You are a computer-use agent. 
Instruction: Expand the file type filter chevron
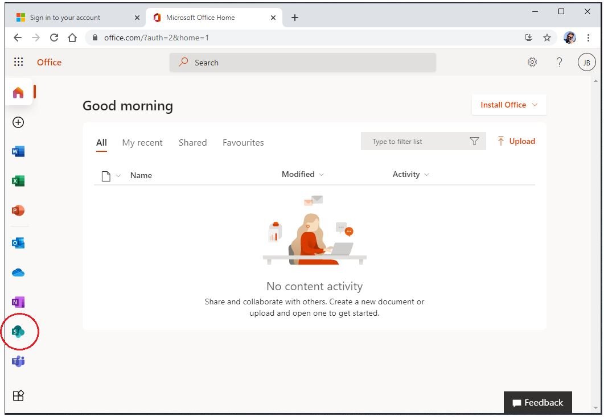[118, 176]
